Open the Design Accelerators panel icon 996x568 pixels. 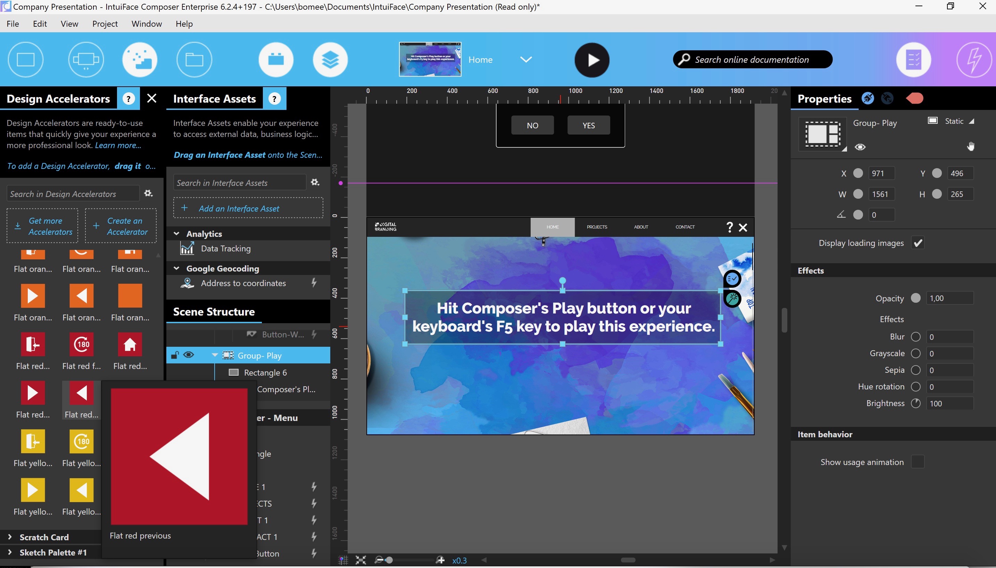140,60
